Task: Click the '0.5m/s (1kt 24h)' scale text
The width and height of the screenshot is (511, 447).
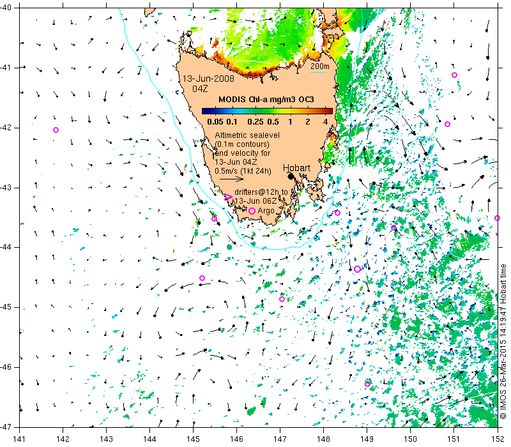Action: pos(243,170)
